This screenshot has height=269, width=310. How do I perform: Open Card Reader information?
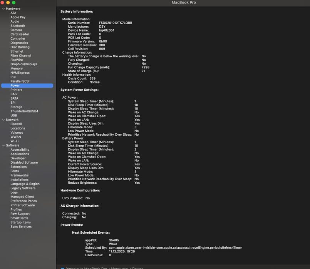[x=20, y=34]
